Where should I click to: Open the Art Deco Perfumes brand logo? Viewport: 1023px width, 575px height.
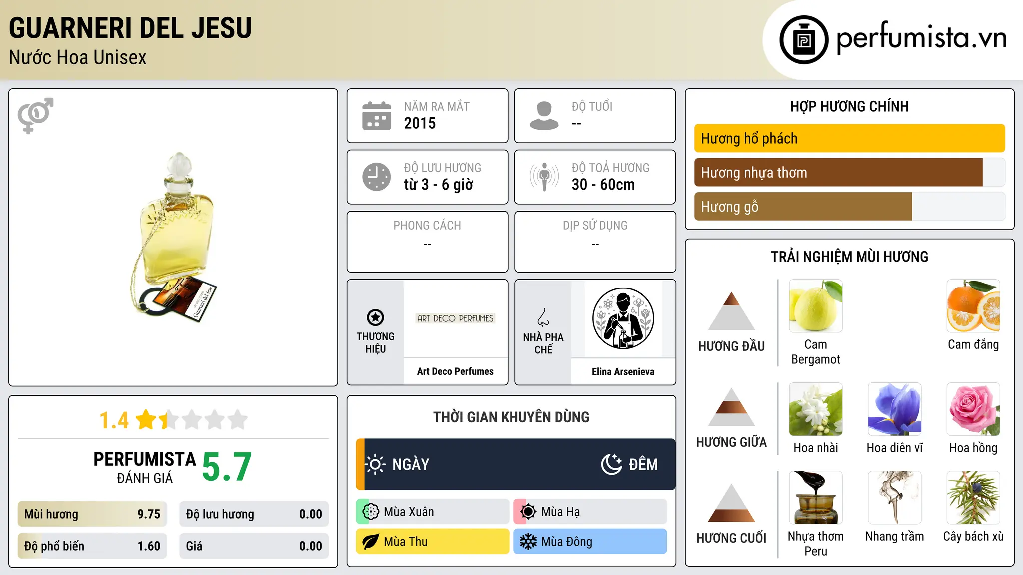point(455,318)
